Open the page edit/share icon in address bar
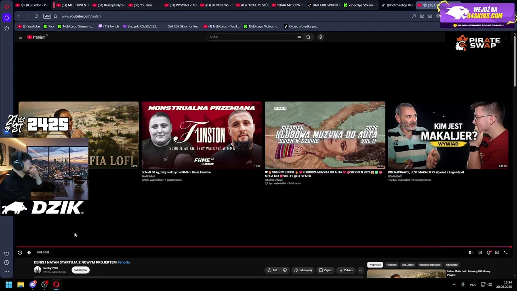Screen dimensions: 517x291 (422, 16)
